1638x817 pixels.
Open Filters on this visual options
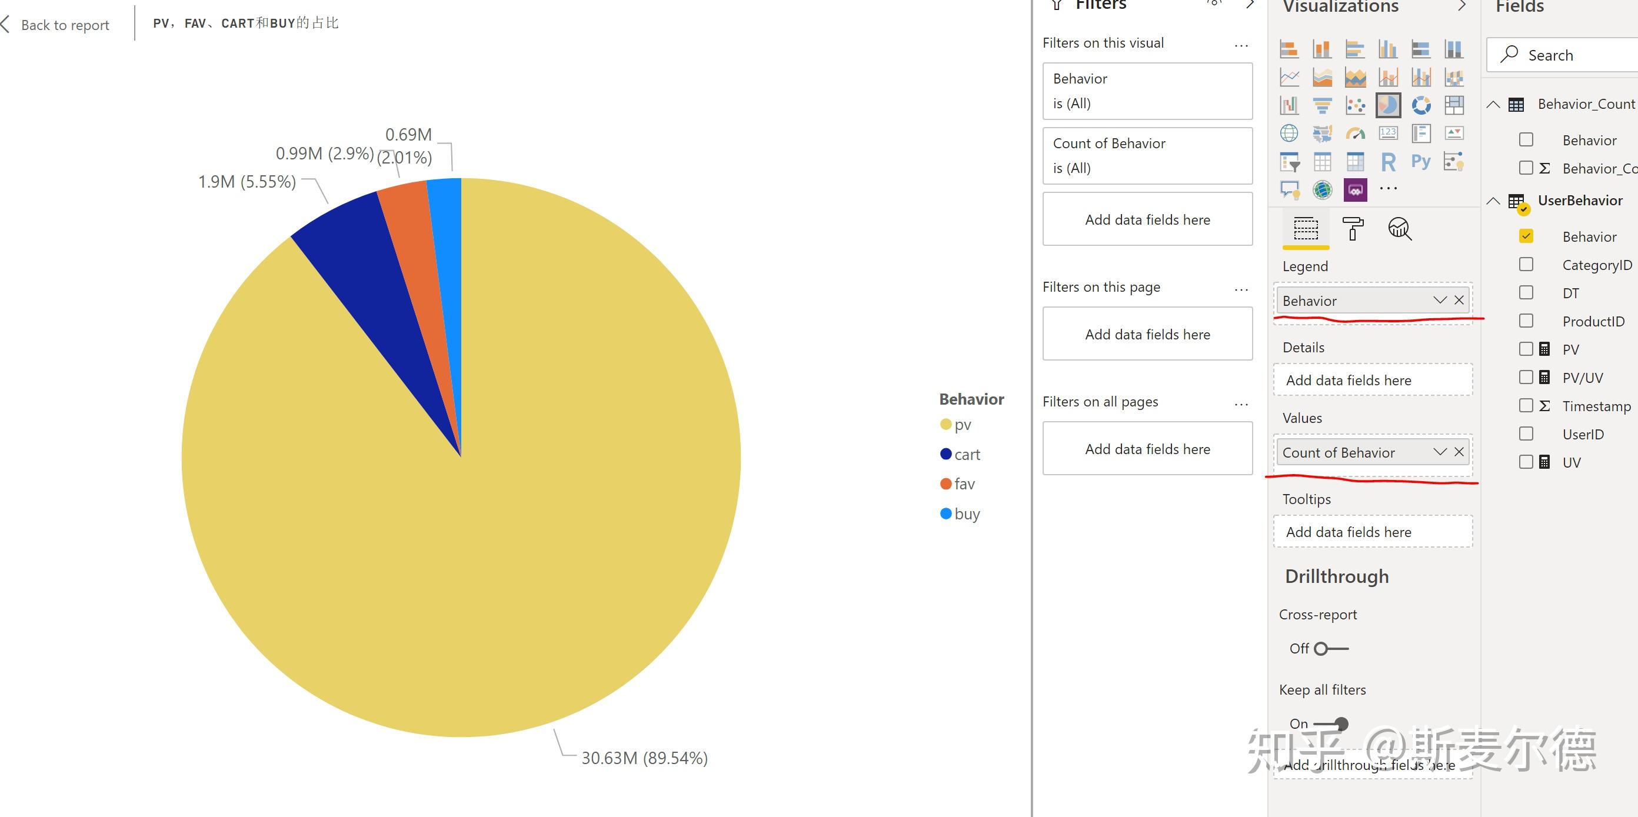tap(1241, 45)
